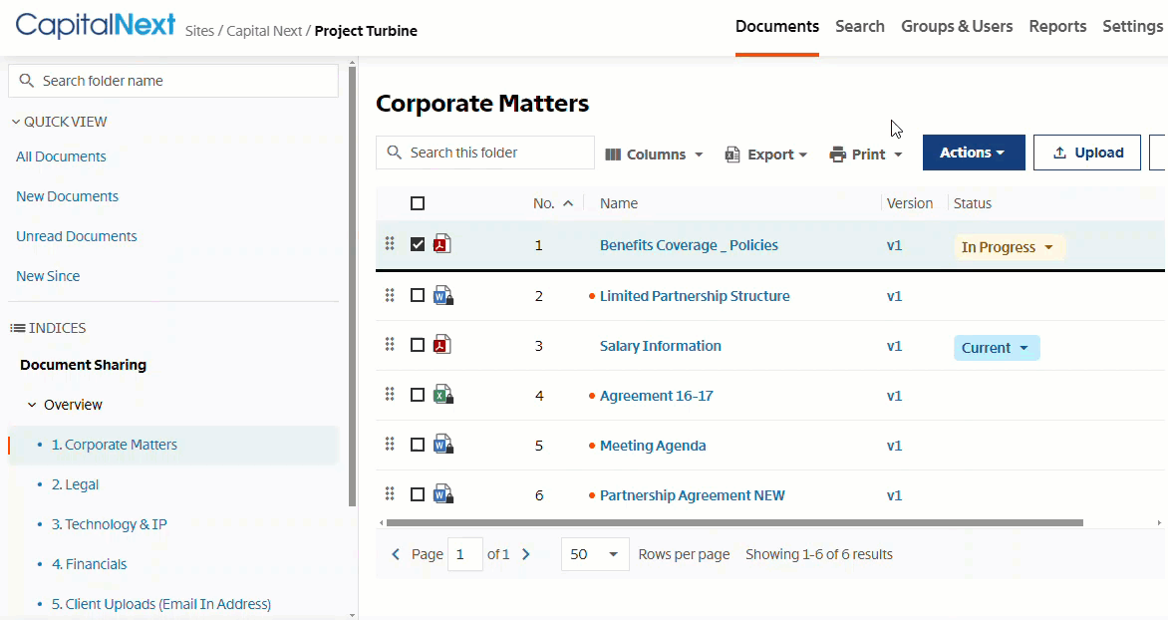Open All Documents quick view

(61, 156)
